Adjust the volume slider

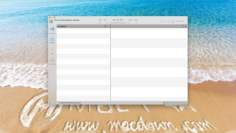(180, 21)
